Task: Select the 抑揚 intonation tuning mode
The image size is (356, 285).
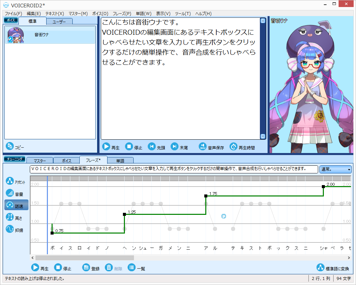Action: click(x=16, y=229)
